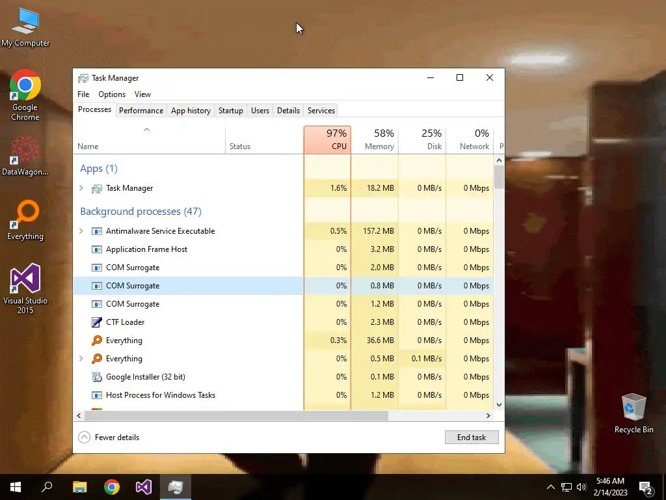Collapse view with Fewer details arrow
The image size is (666, 500).
84,437
